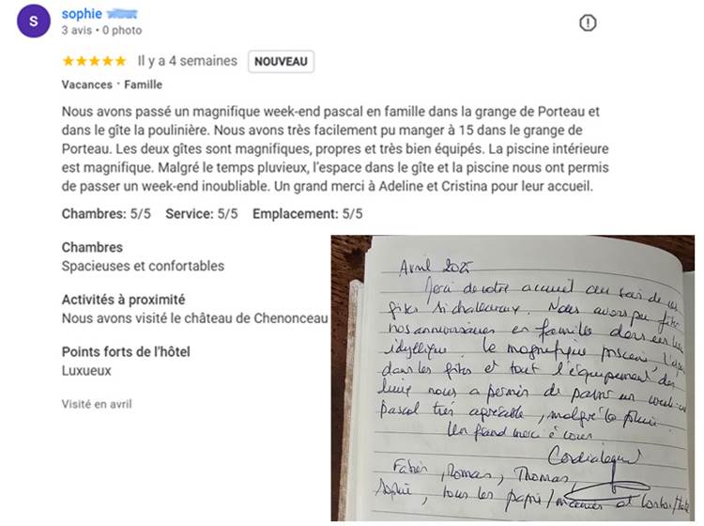The width and height of the screenshot is (704, 526).
Task: Click the 'Activités à proximité' heading
Action: pyautogui.click(x=124, y=300)
